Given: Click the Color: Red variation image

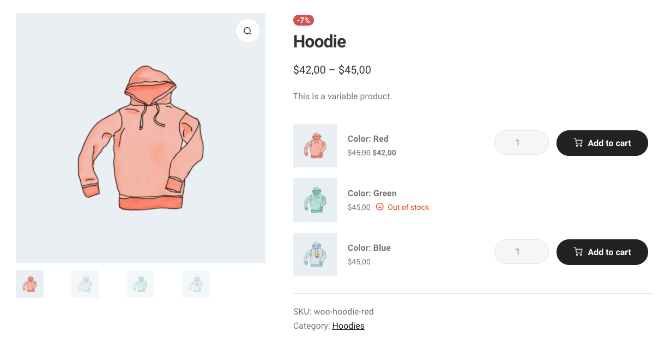Looking at the screenshot, I should click(315, 146).
